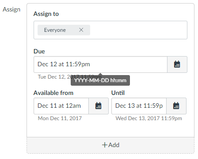Viewport: 198px width, 159px height.
Task: Remove the Everyone assignee token
Action: click(x=81, y=30)
